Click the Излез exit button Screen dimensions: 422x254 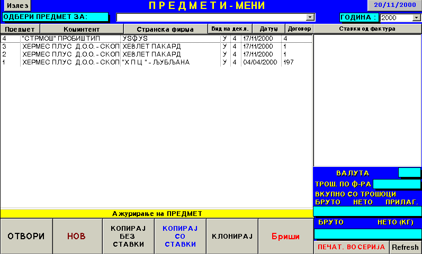pyautogui.click(x=15, y=5)
